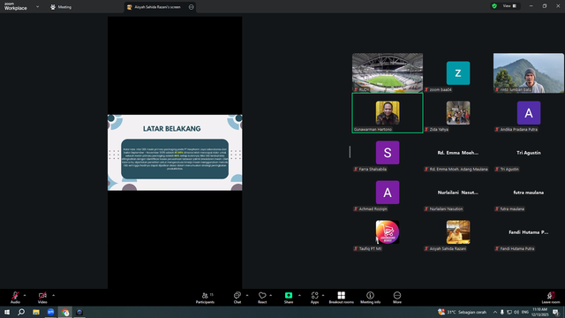Click the green Share button
565x318 pixels.
(289, 298)
